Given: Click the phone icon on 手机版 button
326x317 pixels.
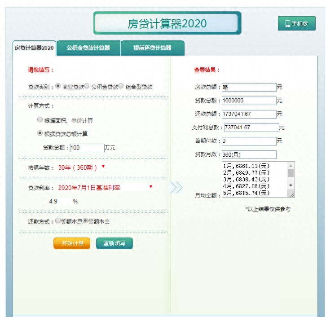Looking at the screenshot, I should 288,23.
